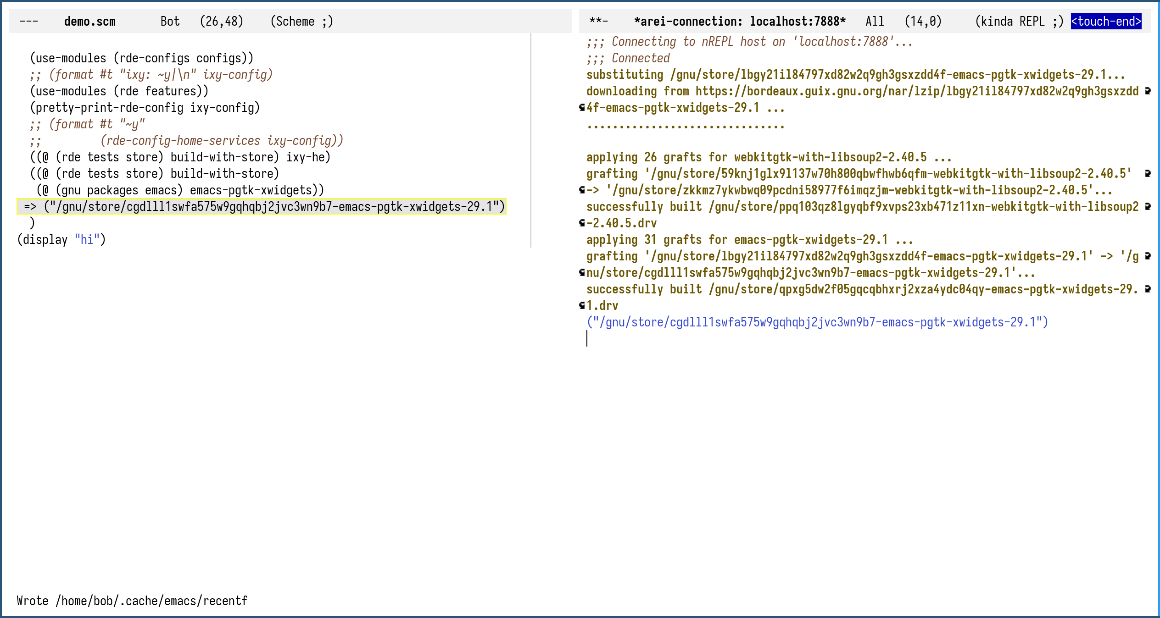Place cursor on commented format ixy-config line
Viewport: 1160px width, 618px height.
click(151, 75)
